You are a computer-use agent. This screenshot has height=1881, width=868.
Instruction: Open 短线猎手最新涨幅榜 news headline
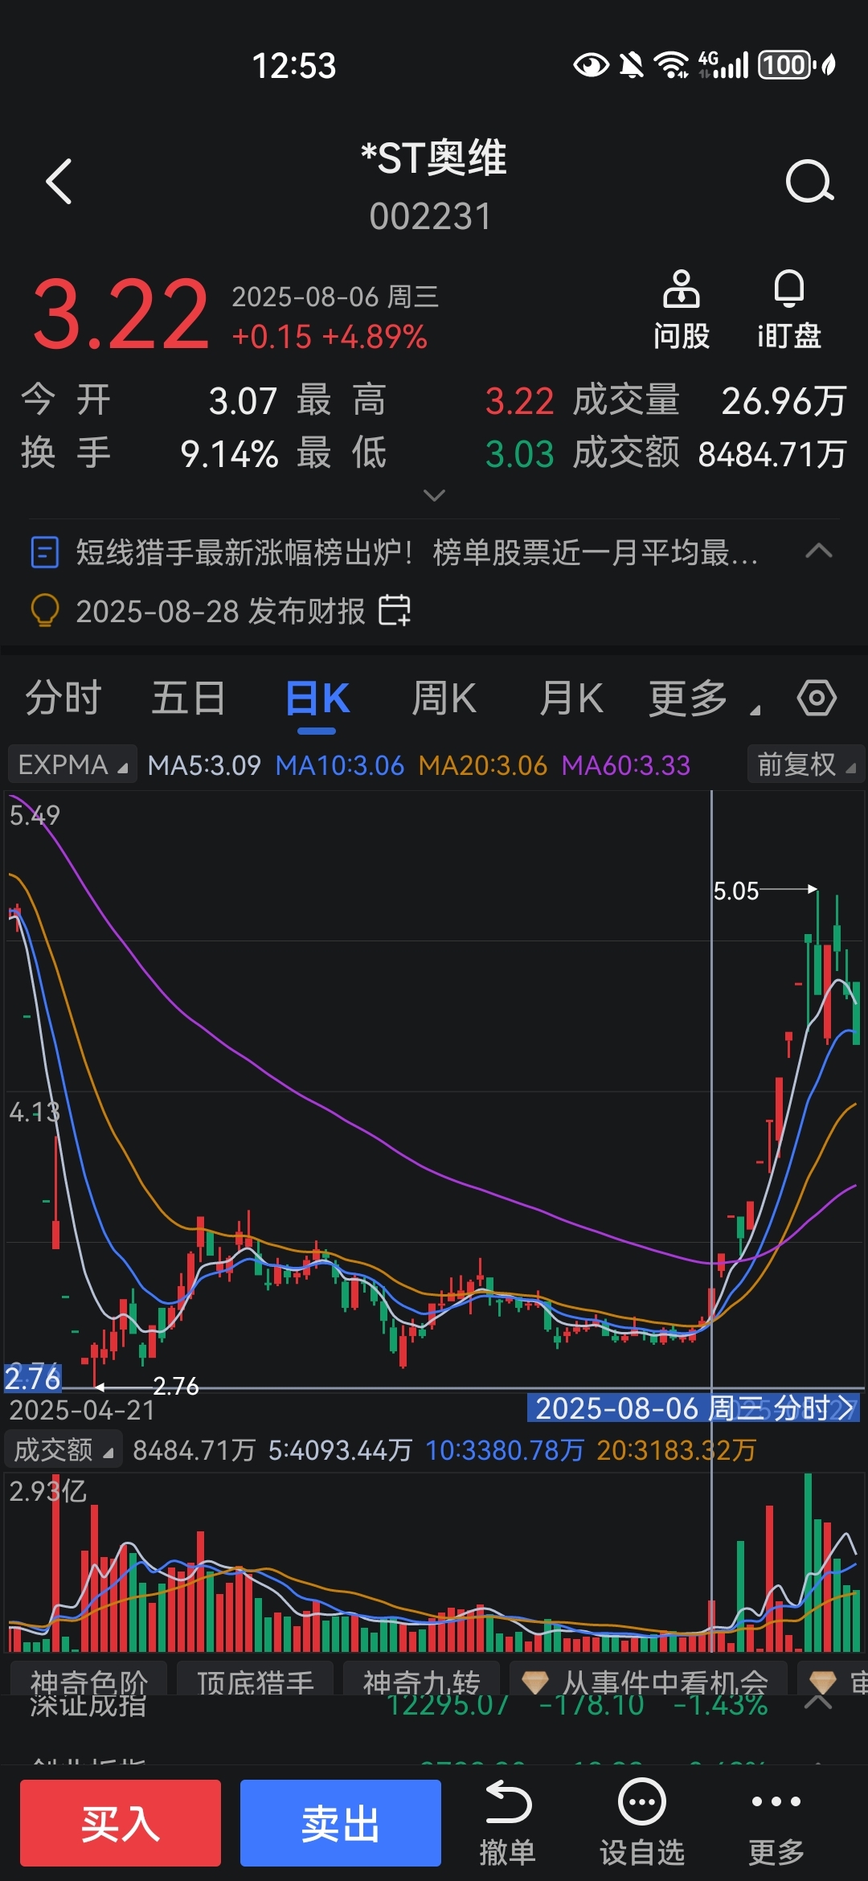(x=417, y=553)
